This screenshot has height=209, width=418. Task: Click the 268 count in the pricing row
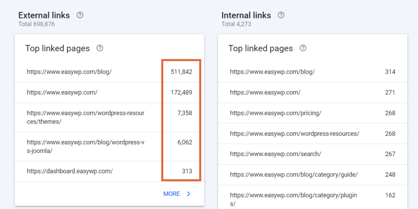pos(390,113)
